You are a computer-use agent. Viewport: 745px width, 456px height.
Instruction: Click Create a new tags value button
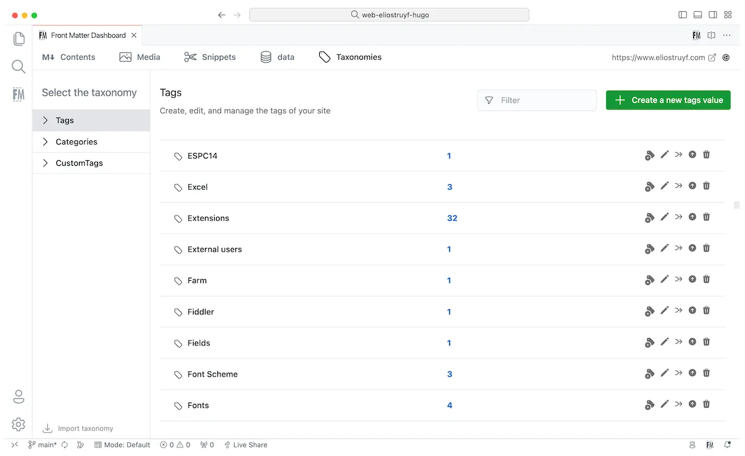click(668, 100)
